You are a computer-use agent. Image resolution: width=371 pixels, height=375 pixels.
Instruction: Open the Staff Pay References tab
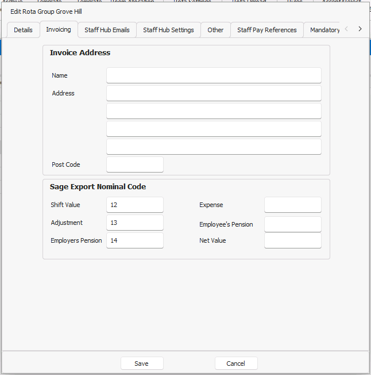click(267, 30)
